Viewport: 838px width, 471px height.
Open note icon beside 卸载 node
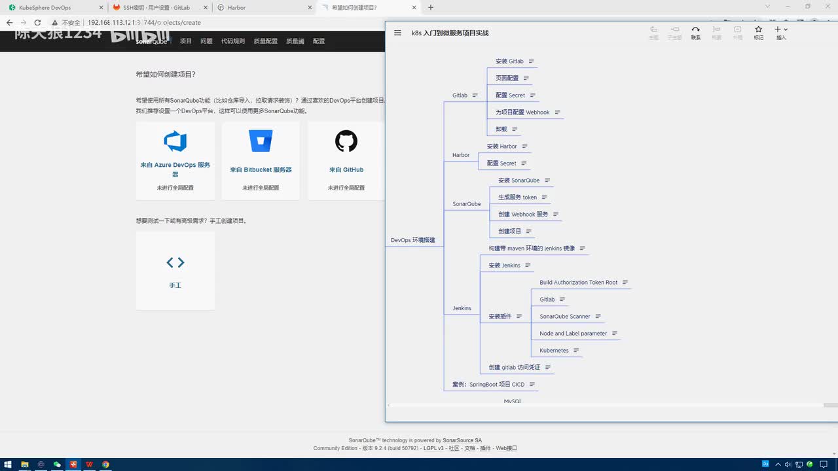click(x=515, y=129)
